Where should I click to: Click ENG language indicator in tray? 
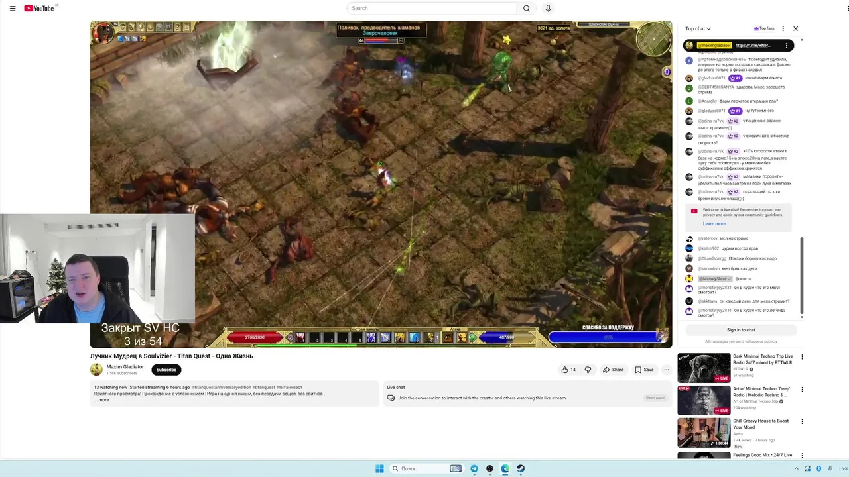pyautogui.click(x=842, y=468)
